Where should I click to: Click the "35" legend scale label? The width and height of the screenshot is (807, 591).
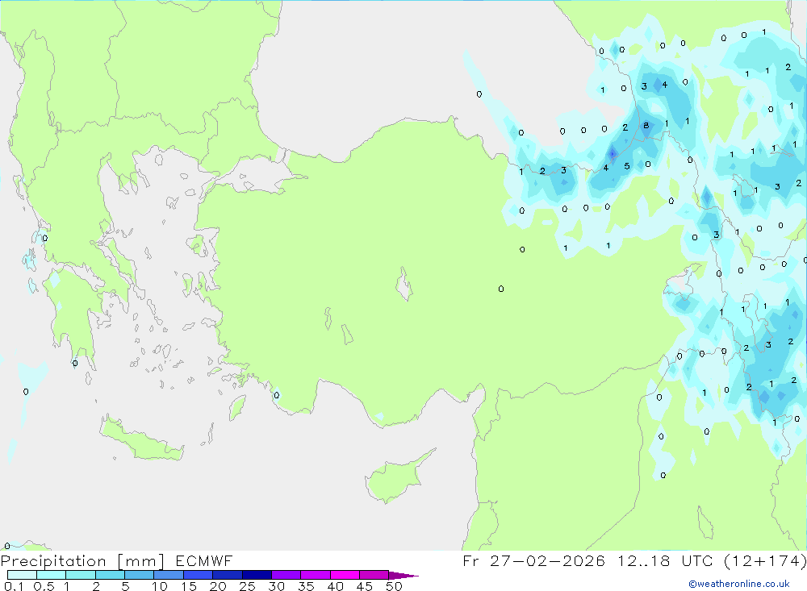[306, 586]
